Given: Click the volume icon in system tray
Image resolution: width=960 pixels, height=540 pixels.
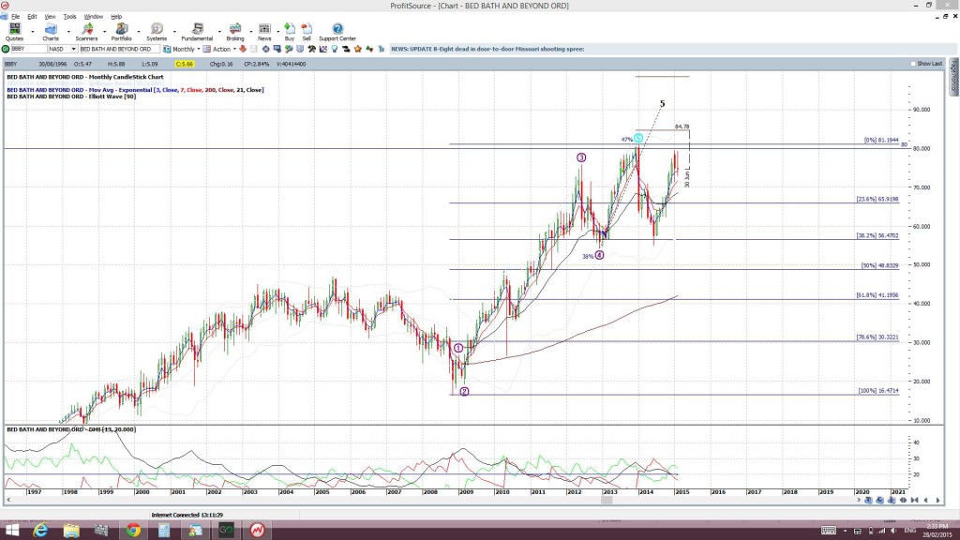Looking at the screenshot, I should 893,531.
